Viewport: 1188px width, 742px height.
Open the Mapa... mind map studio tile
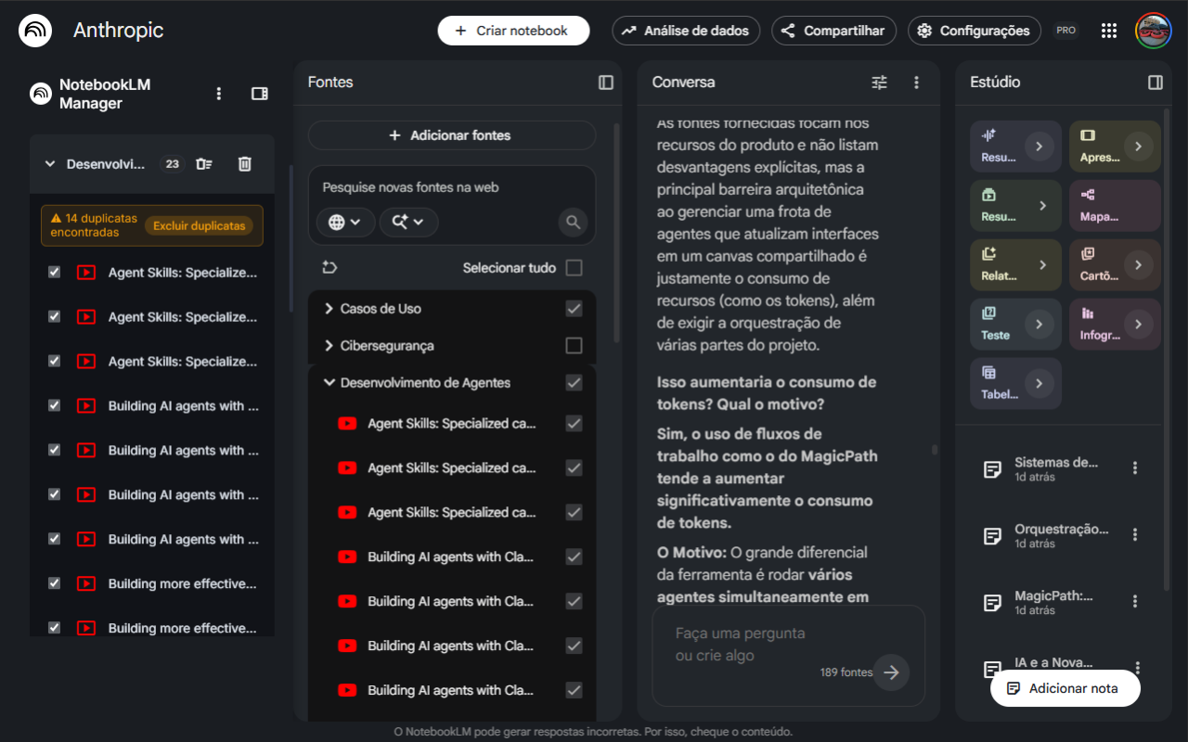pos(1115,205)
